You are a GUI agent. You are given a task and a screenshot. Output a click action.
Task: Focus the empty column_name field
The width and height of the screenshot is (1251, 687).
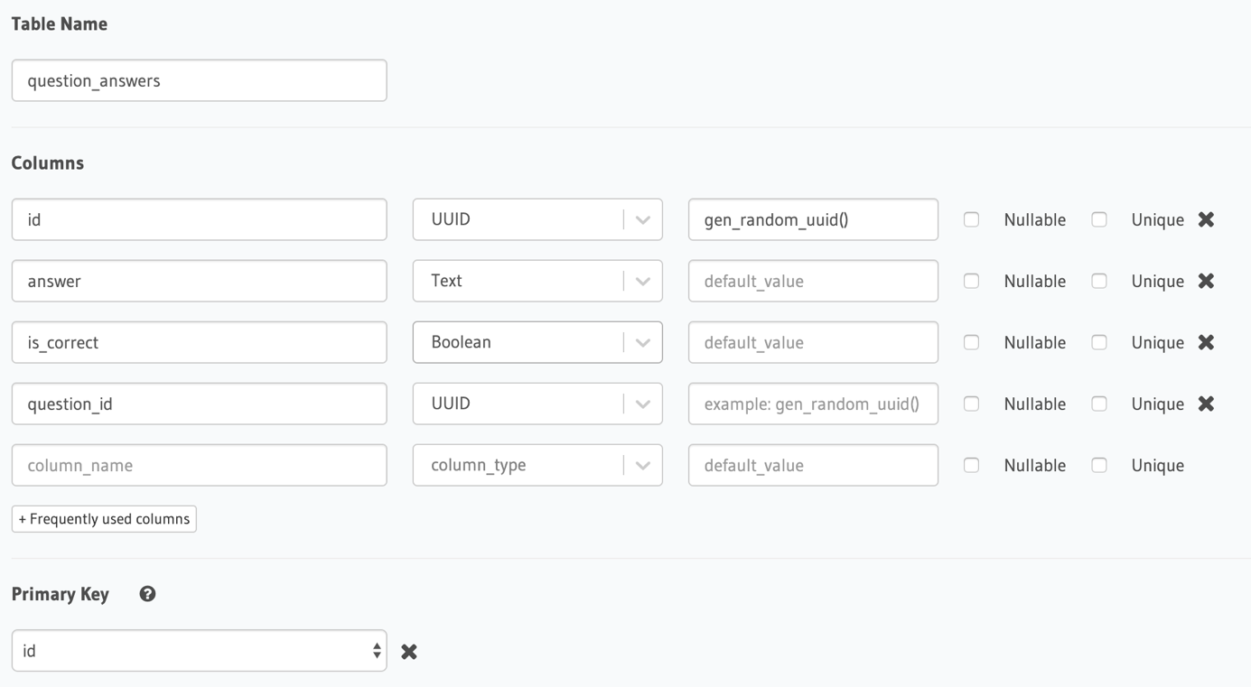(199, 465)
